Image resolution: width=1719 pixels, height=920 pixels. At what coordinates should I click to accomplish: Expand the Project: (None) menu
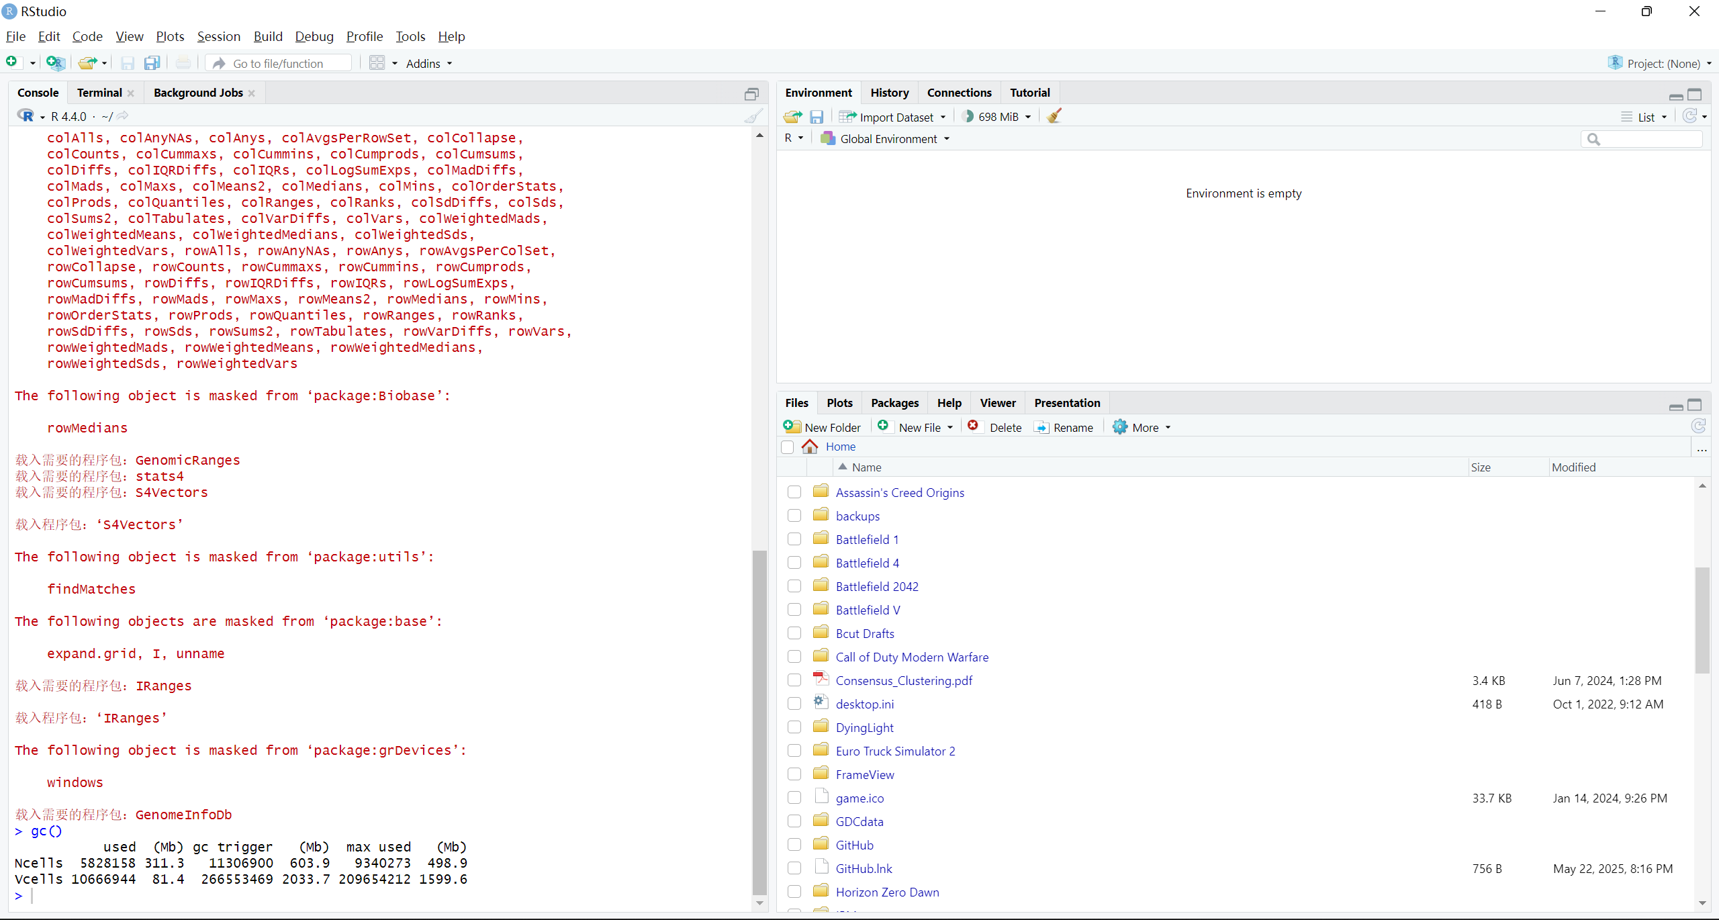click(x=1660, y=63)
